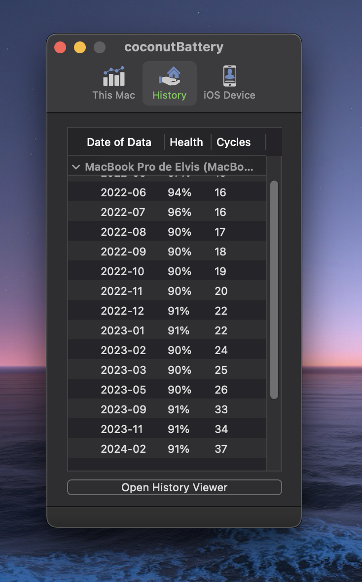Click the cycles value 18
This screenshot has height=582, width=362.
coord(220,252)
